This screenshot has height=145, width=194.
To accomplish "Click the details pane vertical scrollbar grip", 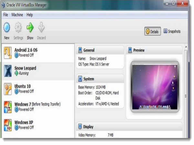I will point(186,96).
